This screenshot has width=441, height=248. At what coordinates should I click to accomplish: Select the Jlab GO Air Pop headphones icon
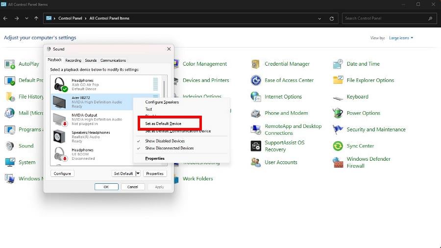tap(60, 84)
